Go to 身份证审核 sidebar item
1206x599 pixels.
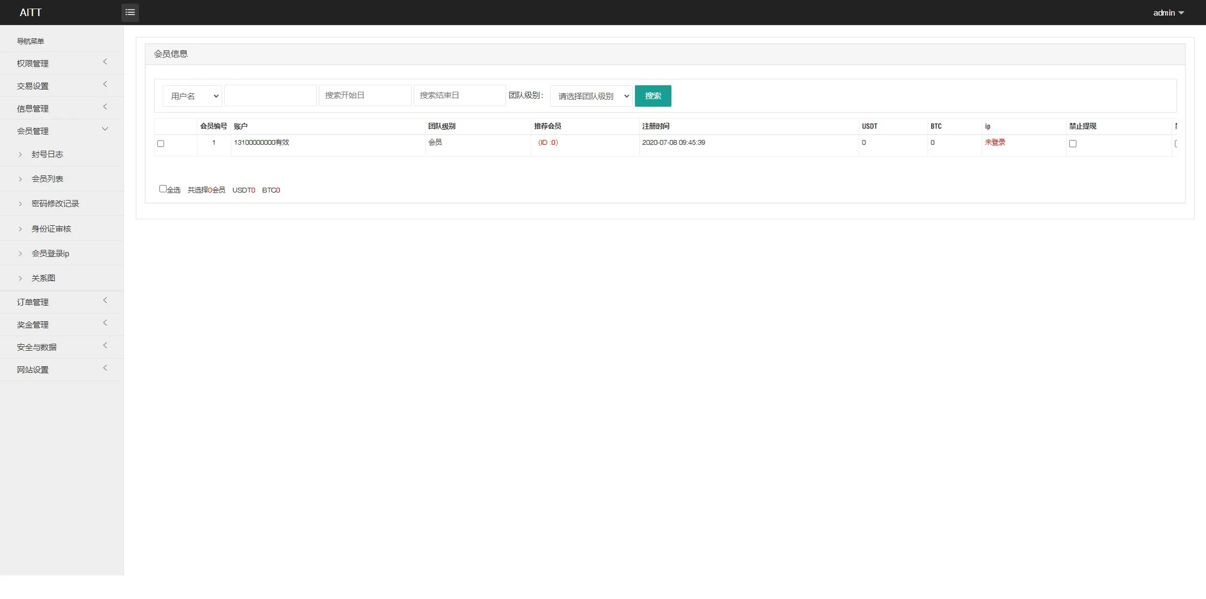(x=51, y=229)
